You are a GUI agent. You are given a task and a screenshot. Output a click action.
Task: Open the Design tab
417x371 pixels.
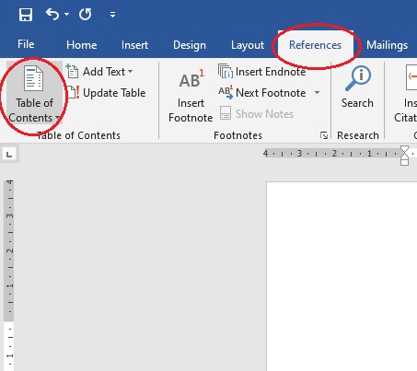pos(190,45)
